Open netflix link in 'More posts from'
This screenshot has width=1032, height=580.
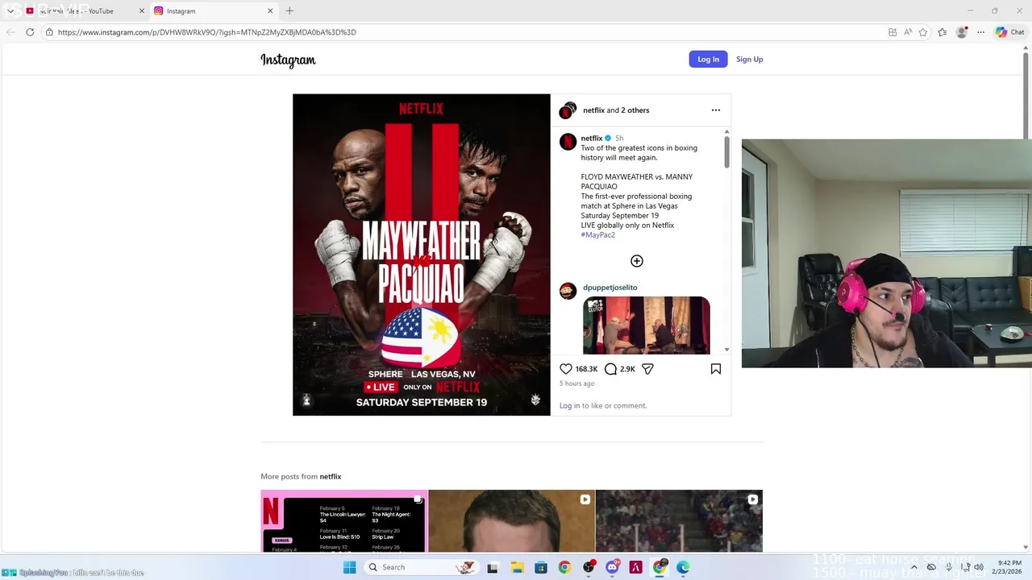(330, 477)
